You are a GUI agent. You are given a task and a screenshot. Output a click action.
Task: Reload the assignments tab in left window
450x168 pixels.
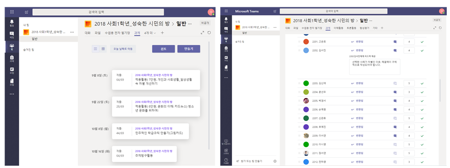pyautogui.click(x=209, y=33)
